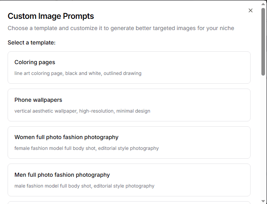Image resolution: width=267 pixels, height=204 pixels.
Task: Click the 'Custom Image Prompts' heading
Action: 51,16
